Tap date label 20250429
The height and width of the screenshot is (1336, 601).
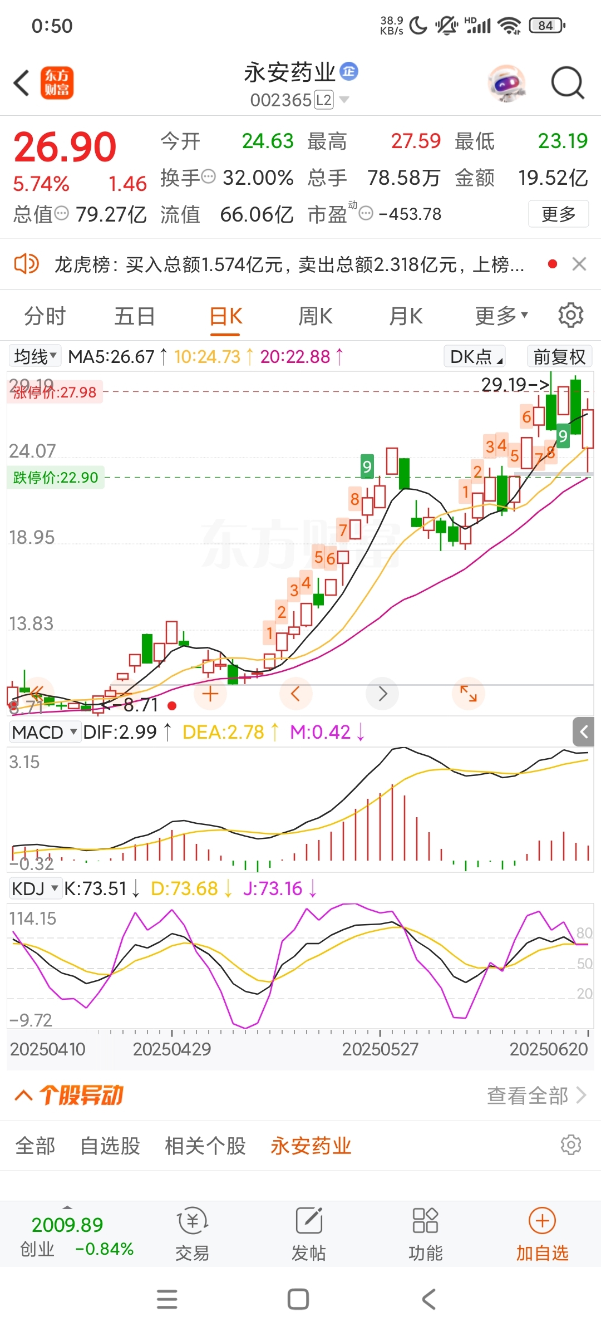(x=172, y=1049)
